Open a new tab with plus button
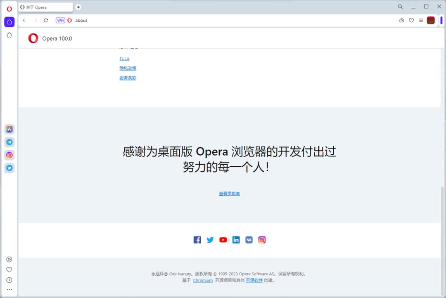 (78, 7)
